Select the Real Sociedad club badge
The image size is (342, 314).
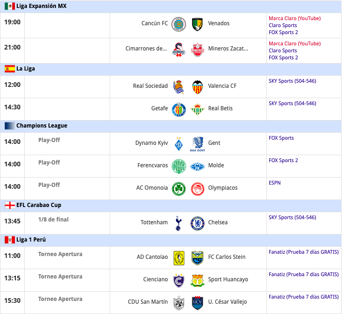coord(179,87)
